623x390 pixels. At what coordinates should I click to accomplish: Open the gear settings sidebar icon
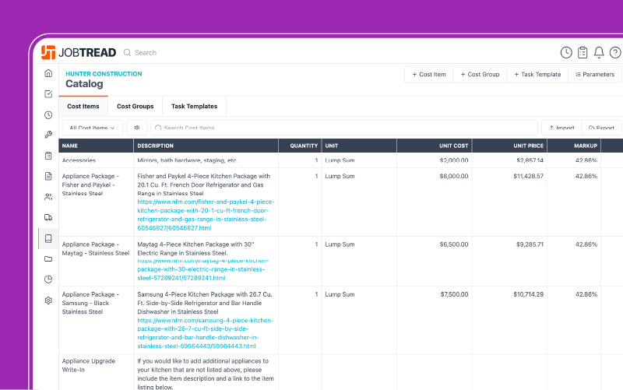point(48,300)
